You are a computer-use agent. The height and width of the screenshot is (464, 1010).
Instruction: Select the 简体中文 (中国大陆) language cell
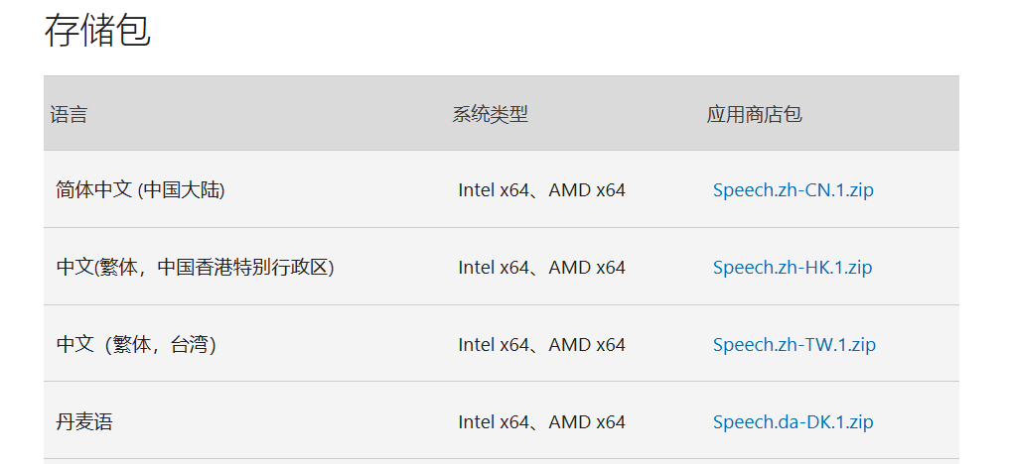(140, 191)
